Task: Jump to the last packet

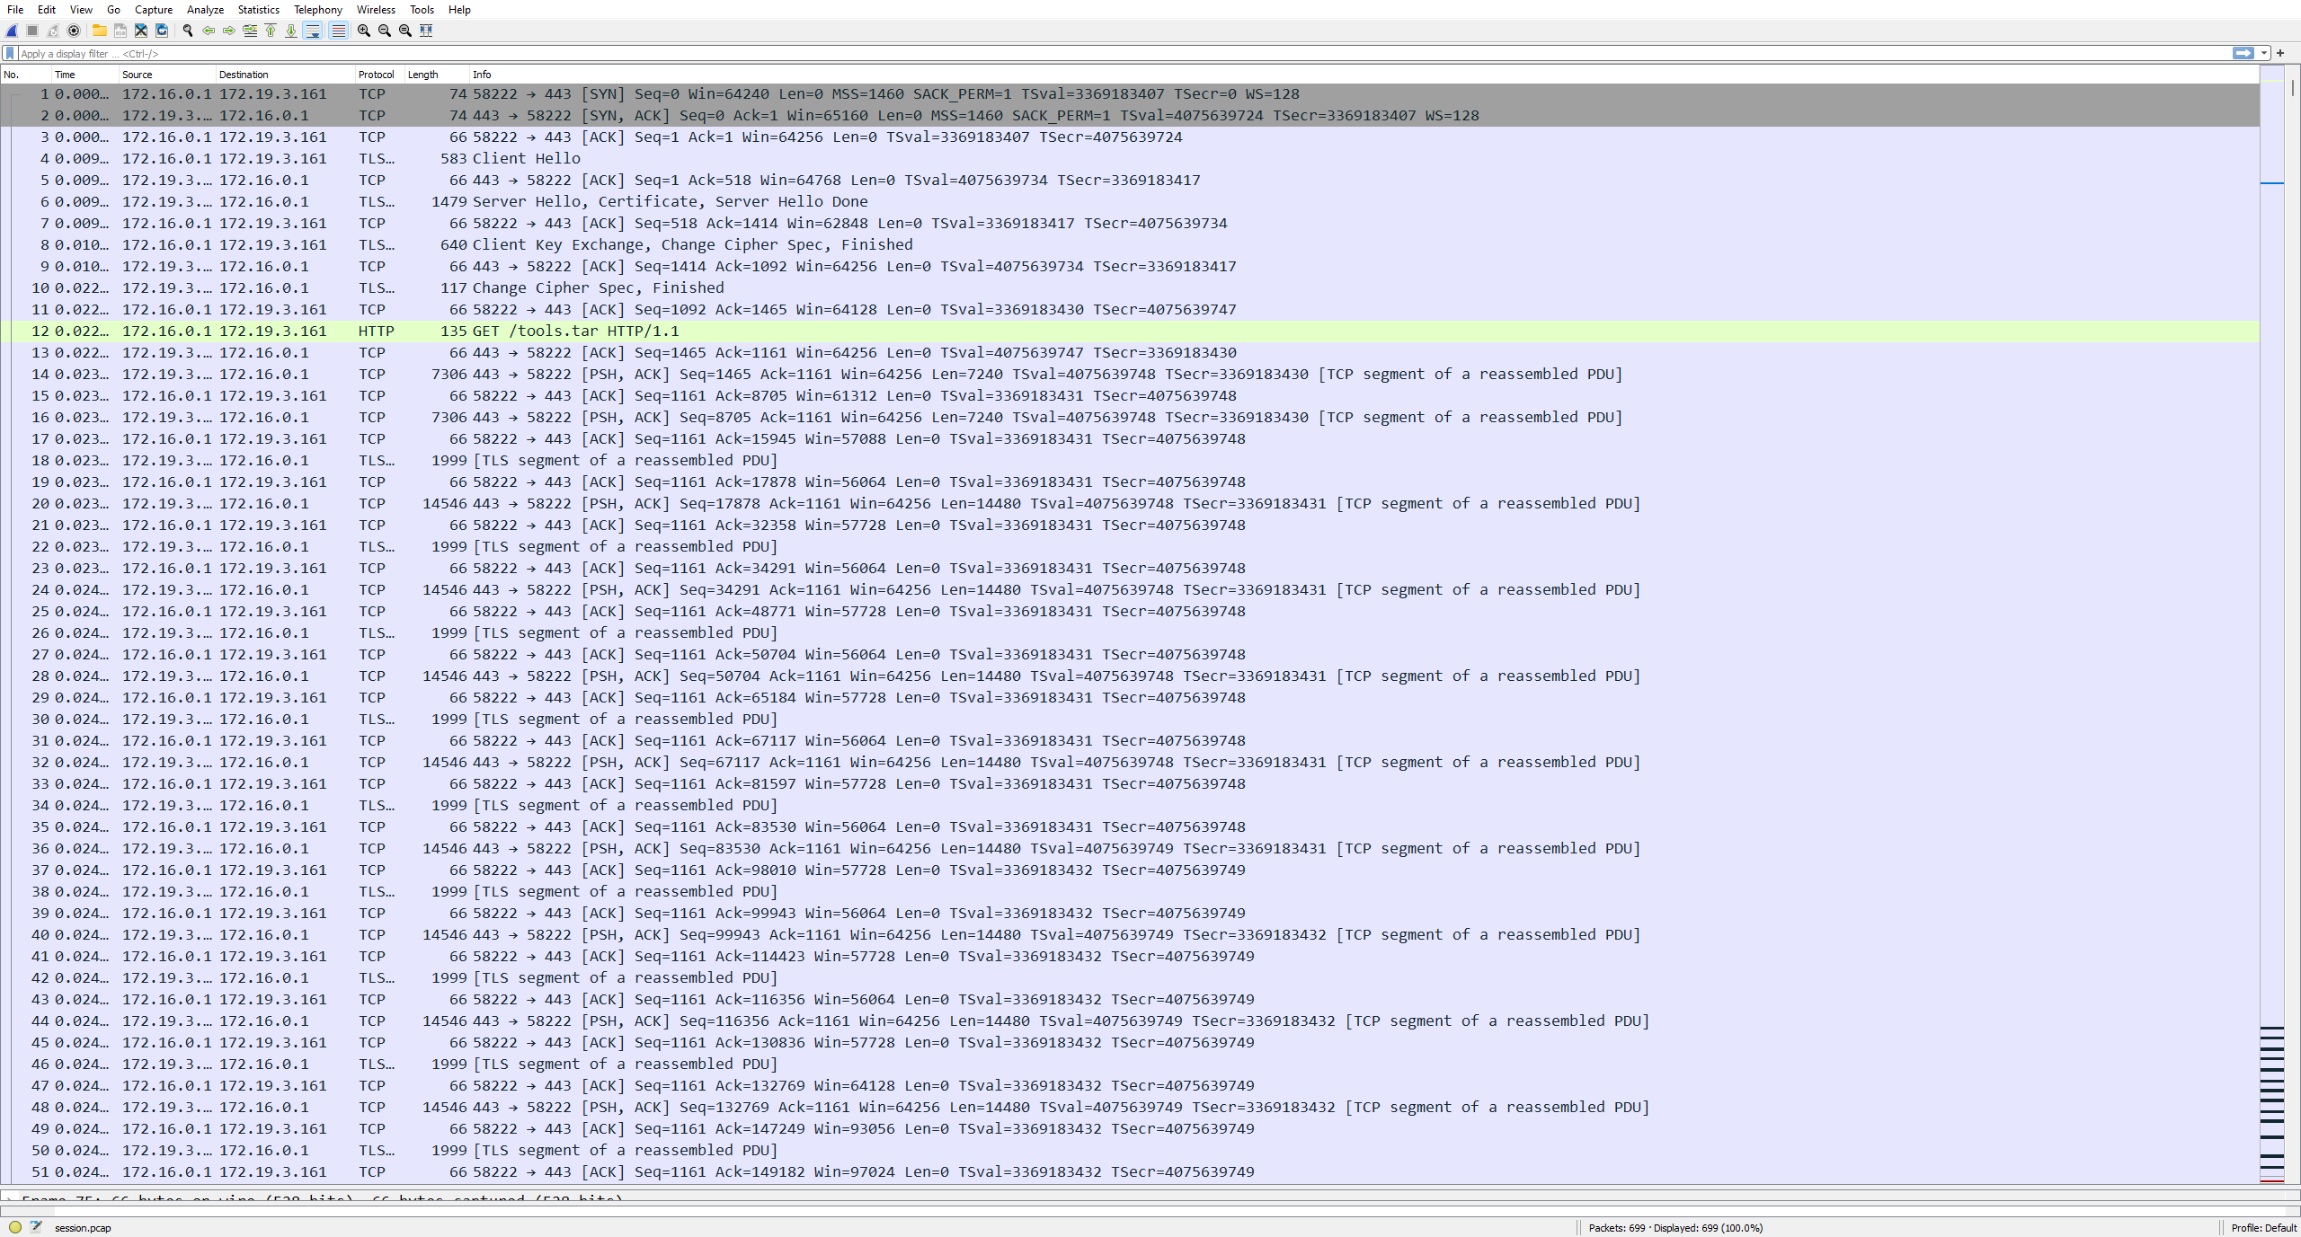Action: tap(291, 31)
